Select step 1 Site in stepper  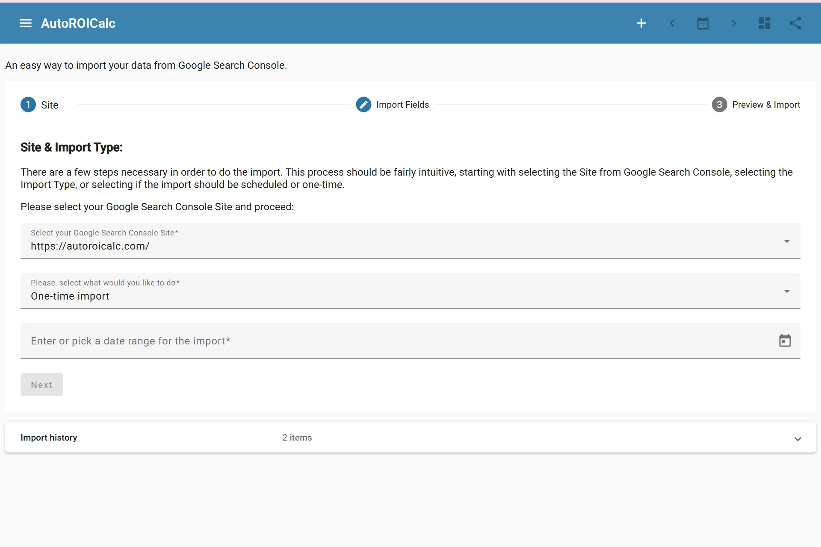tap(39, 105)
